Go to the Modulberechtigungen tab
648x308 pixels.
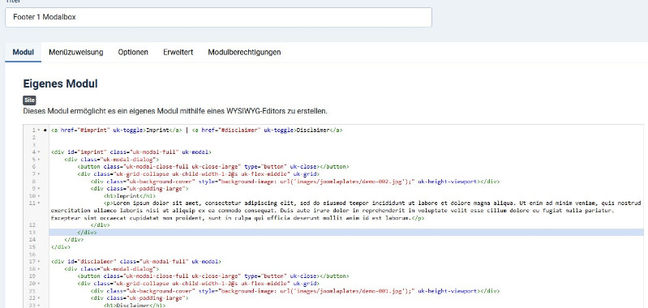pos(244,53)
